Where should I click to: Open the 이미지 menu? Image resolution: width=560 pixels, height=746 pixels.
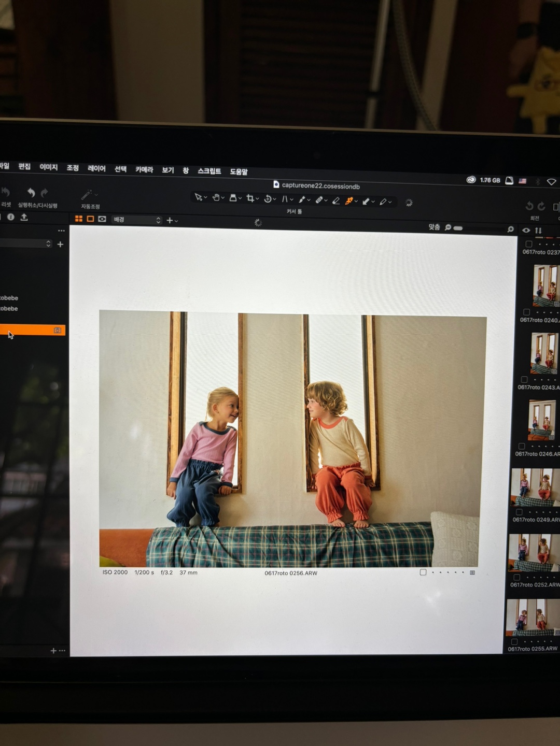(48, 167)
